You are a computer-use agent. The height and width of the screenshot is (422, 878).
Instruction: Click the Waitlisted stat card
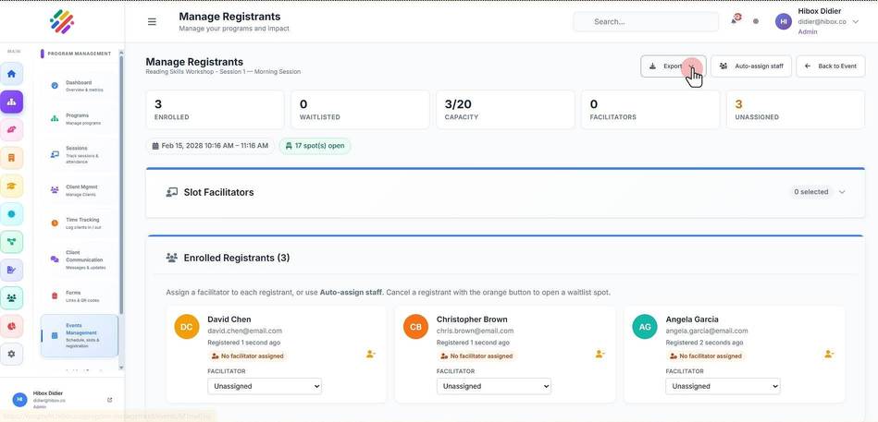[x=360, y=110]
